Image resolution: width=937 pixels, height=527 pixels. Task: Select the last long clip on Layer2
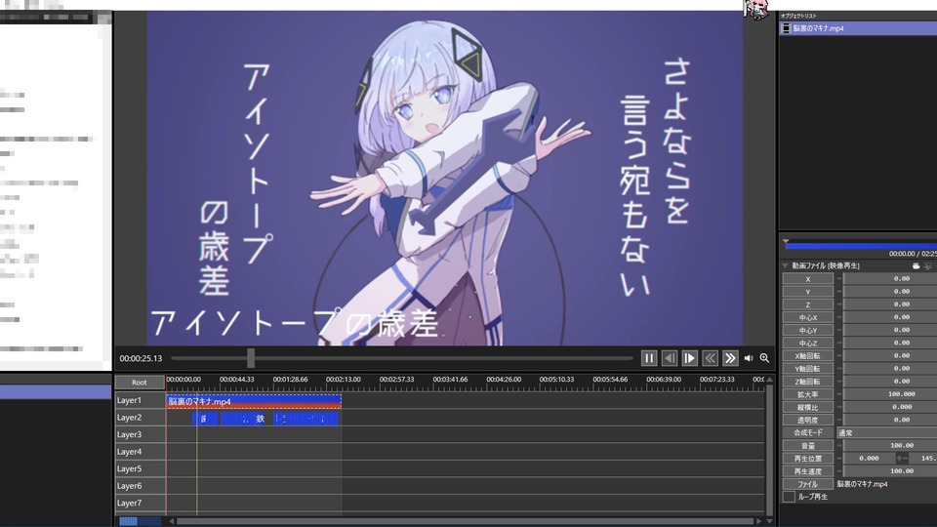coord(306,419)
